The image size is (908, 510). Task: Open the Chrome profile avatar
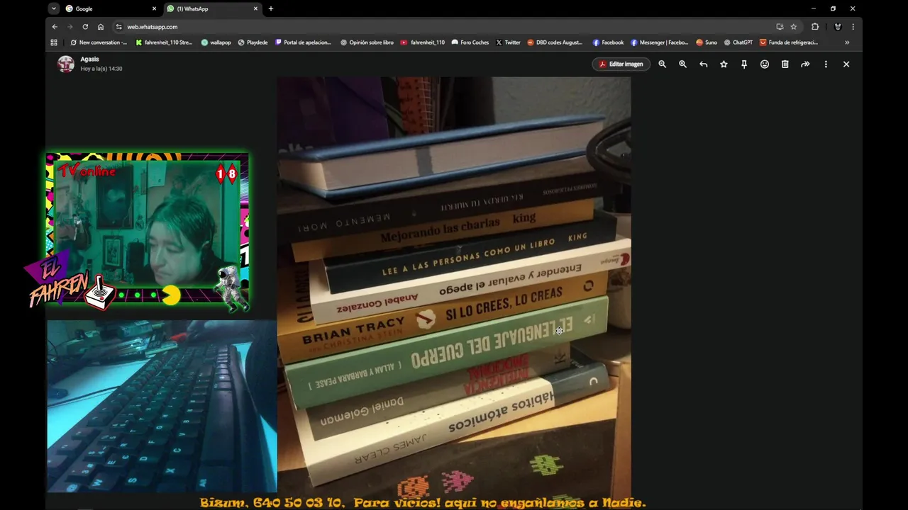pos(838,27)
